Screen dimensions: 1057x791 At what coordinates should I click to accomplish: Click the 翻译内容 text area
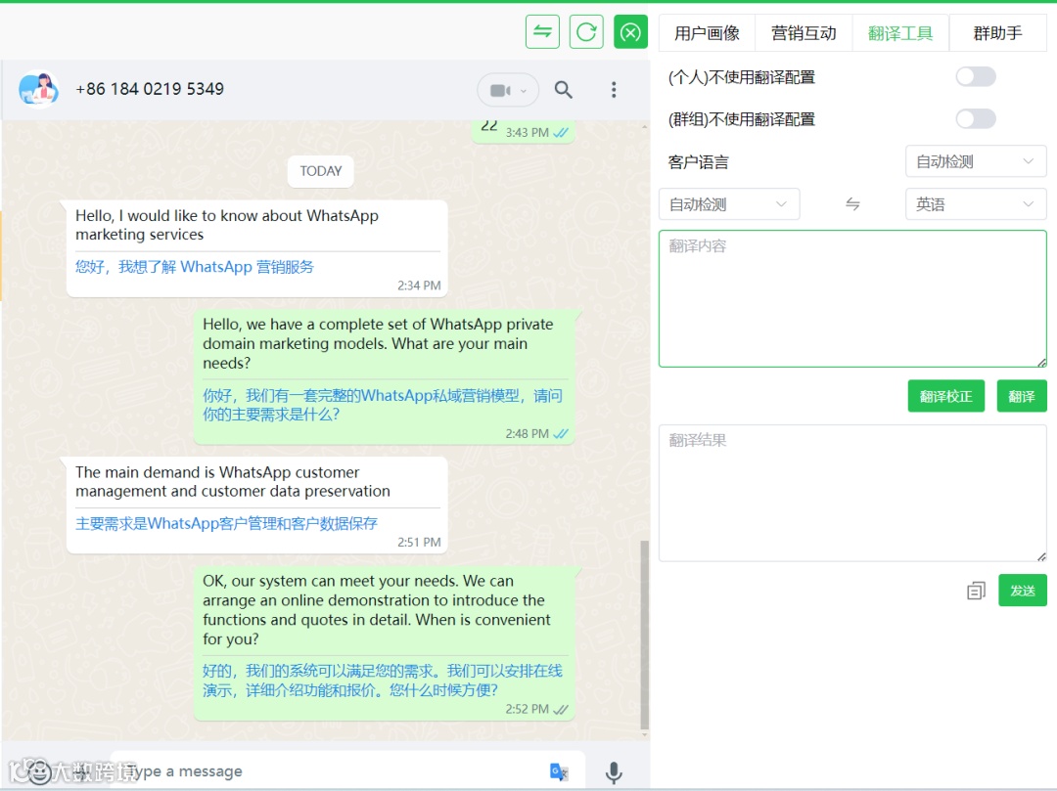[x=852, y=299]
